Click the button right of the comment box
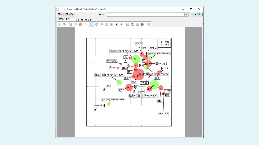The height and width of the screenshot is (145, 259). click(x=197, y=14)
